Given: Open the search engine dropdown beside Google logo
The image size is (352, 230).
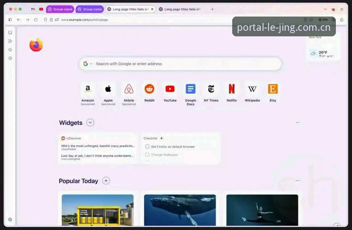Looking at the screenshot, I should pyautogui.click(x=91, y=64).
